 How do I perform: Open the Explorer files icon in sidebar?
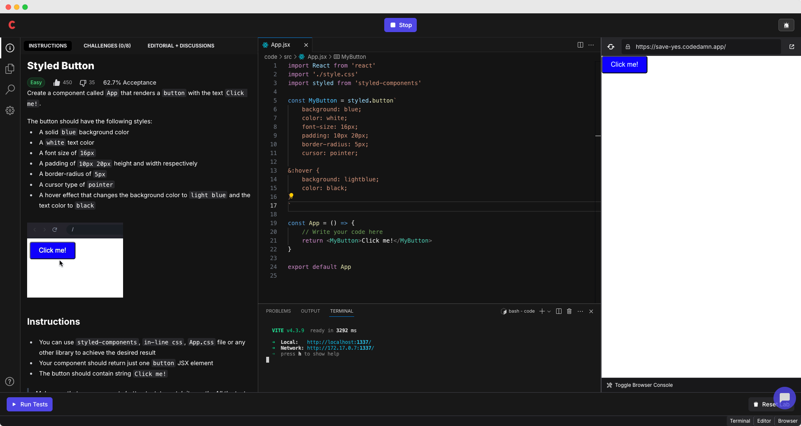tap(10, 69)
